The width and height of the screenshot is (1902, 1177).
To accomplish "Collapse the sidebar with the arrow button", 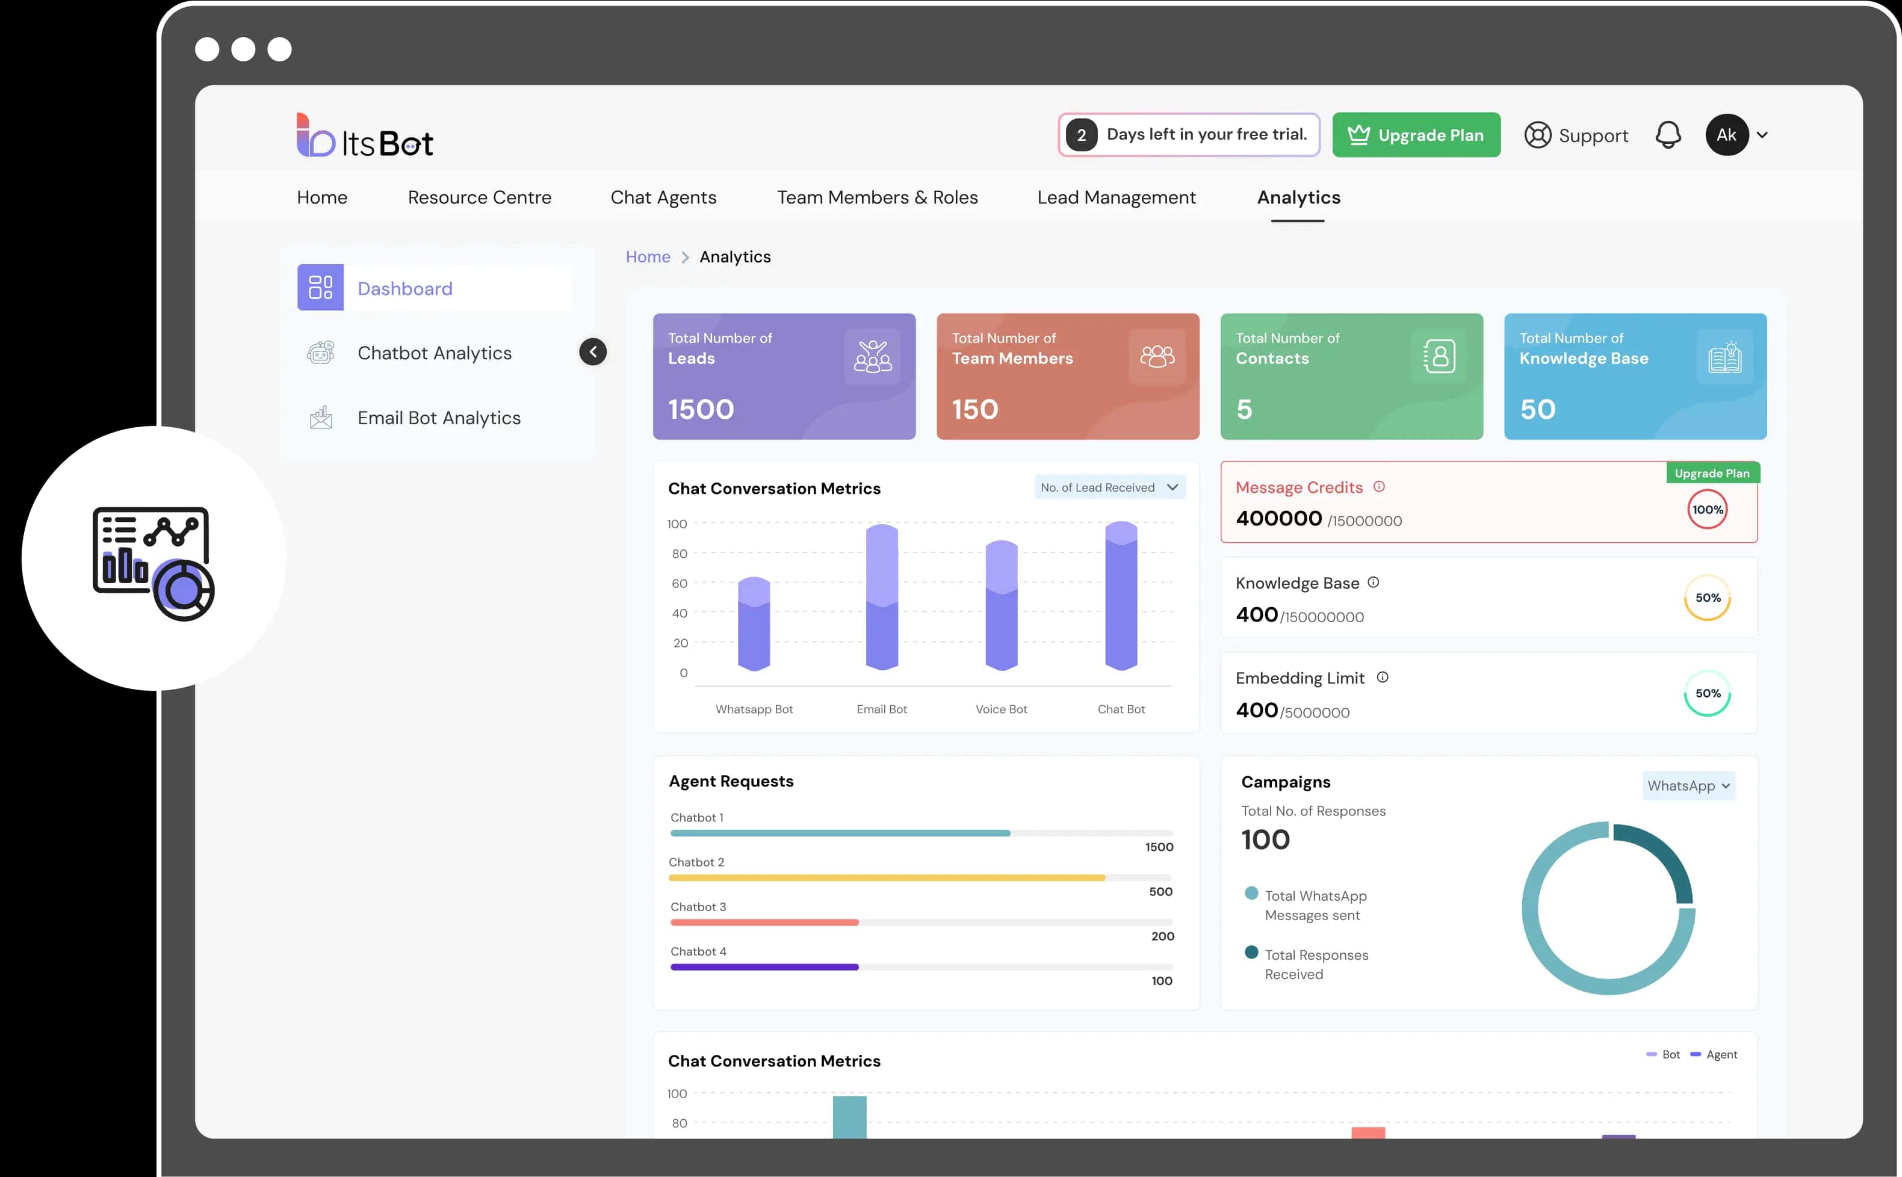I will point(592,352).
